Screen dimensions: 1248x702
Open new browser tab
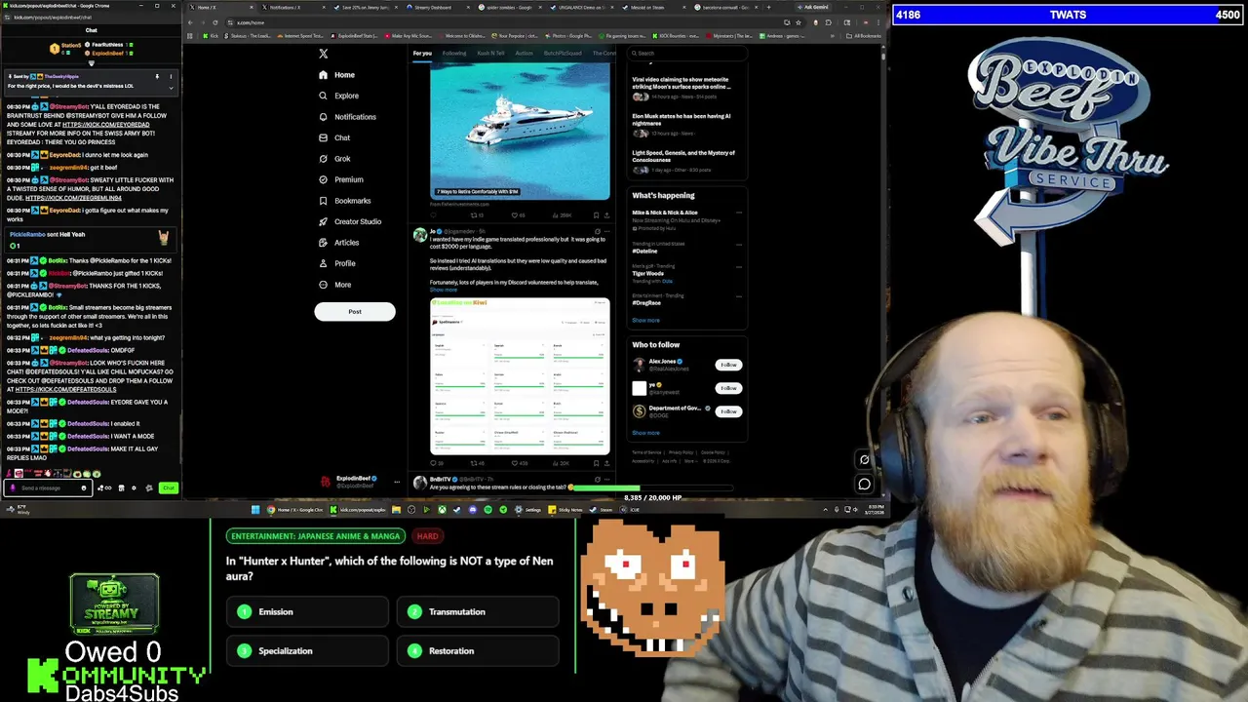click(x=768, y=7)
